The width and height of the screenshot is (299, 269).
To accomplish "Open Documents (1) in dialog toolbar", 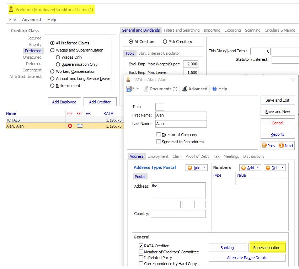I will pos(160,89).
